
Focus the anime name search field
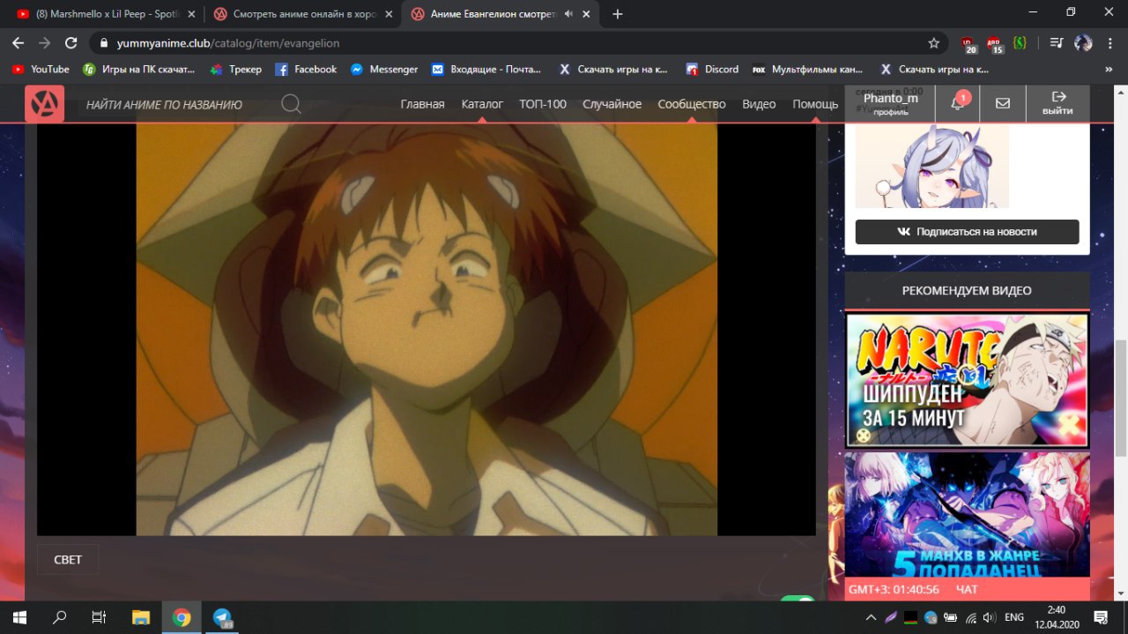[x=176, y=105]
